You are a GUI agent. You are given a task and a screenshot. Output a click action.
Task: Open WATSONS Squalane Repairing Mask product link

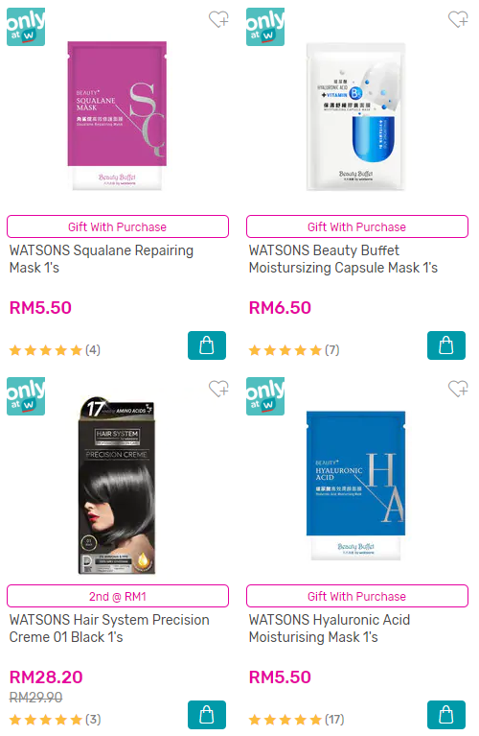pyautogui.click(x=102, y=259)
